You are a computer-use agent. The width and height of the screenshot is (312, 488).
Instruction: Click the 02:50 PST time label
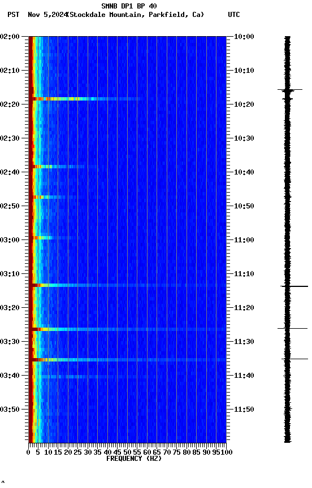point(10,206)
